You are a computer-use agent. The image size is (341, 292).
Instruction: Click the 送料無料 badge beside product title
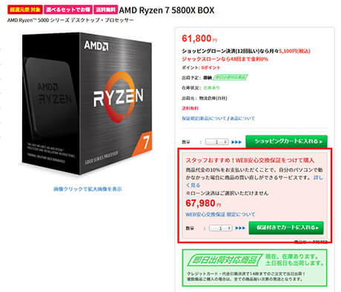pyautogui.click(x=105, y=10)
